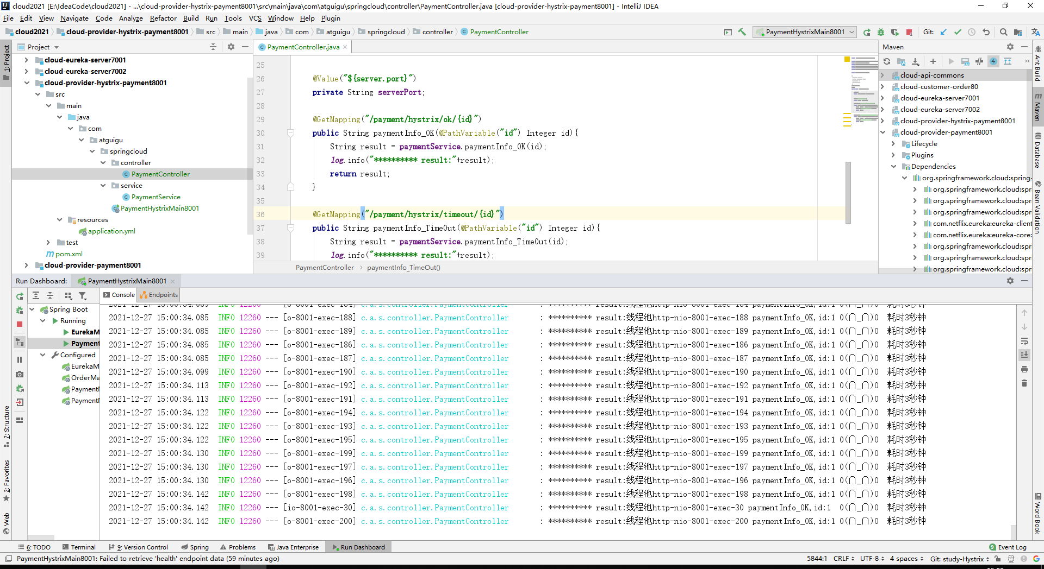The width and height of the screenshot is (1044, 569).
Task: Open PaymentHystrixMain8001 run configuration dropdown
Action: [805, 32]
